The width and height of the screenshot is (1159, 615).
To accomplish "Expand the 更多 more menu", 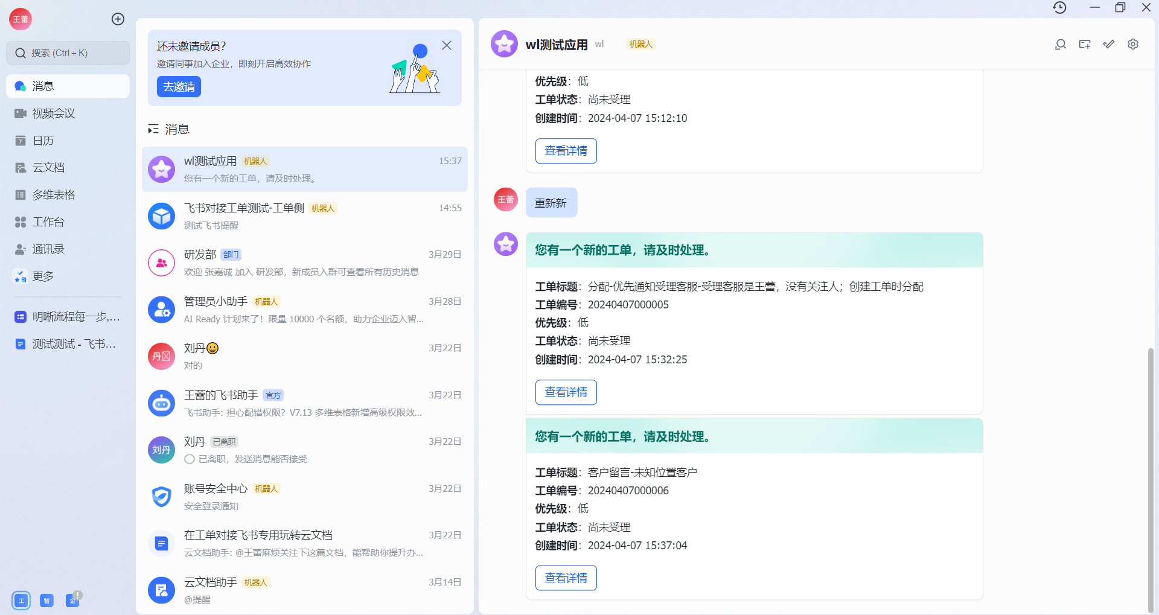I will [68, 276].
